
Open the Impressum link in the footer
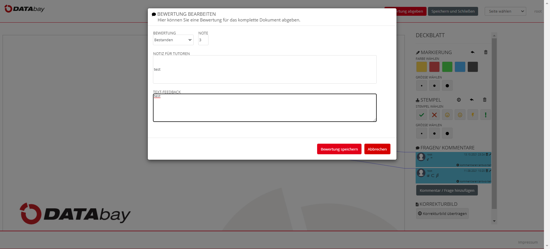pyautogui.click(x=528, y=242)
